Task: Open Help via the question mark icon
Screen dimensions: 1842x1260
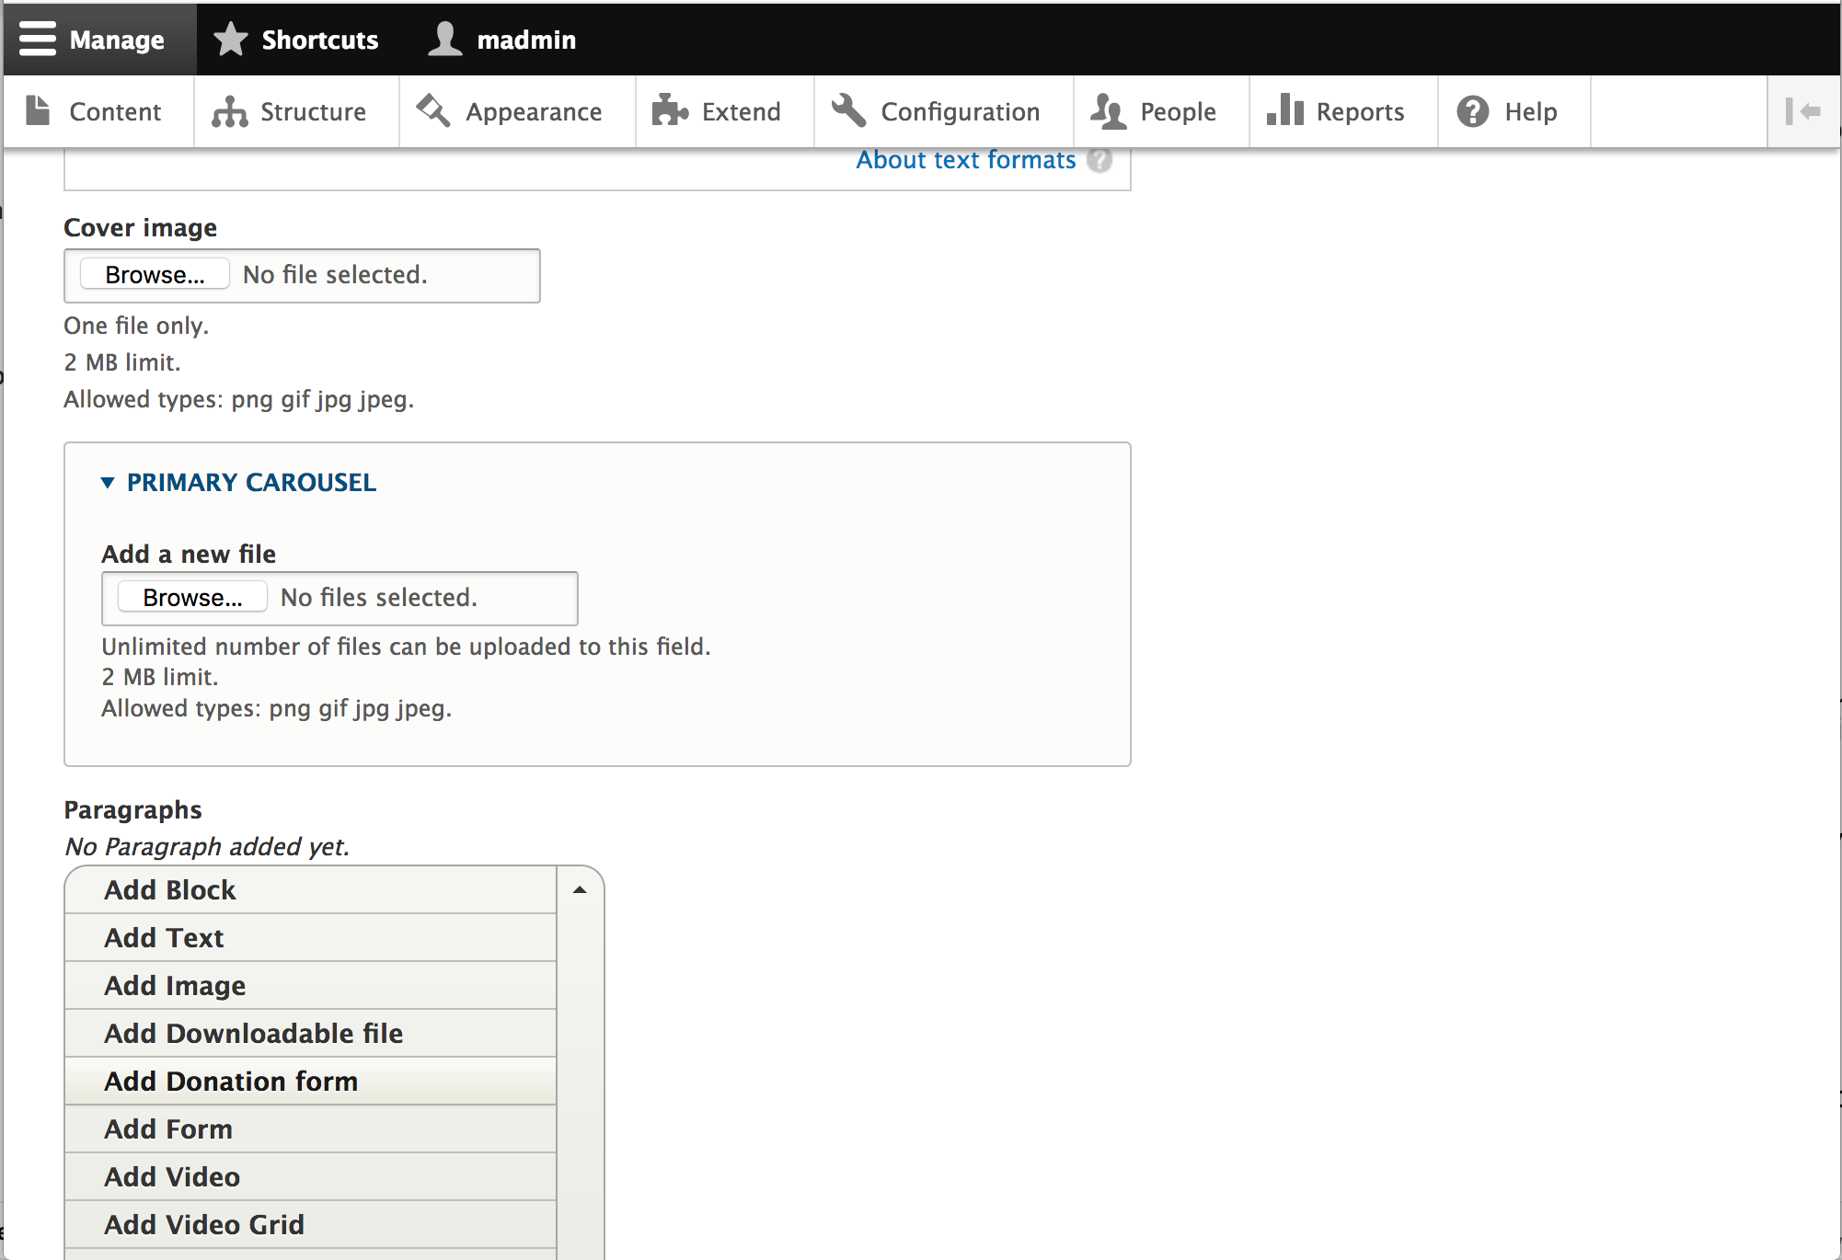Action: pos(1471,110)
